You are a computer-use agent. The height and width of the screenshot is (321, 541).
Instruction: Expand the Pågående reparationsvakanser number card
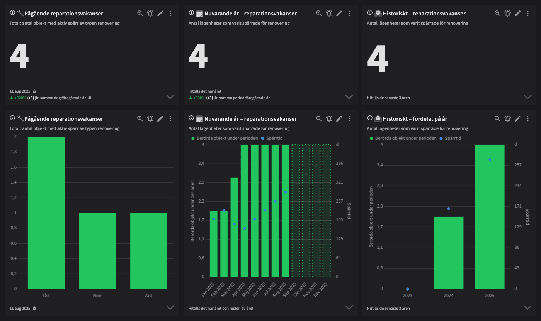170,97
